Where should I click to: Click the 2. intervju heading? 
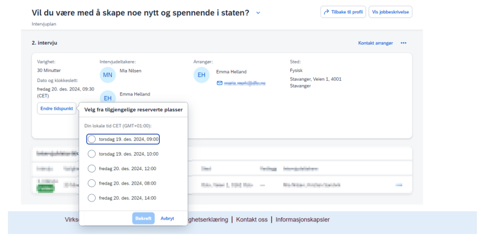click(44, 43)
